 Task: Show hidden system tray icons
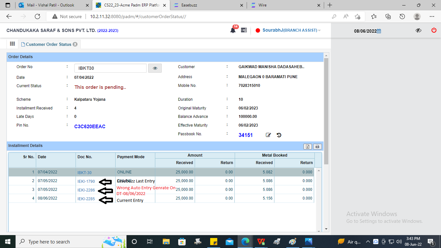coord(368,242)
